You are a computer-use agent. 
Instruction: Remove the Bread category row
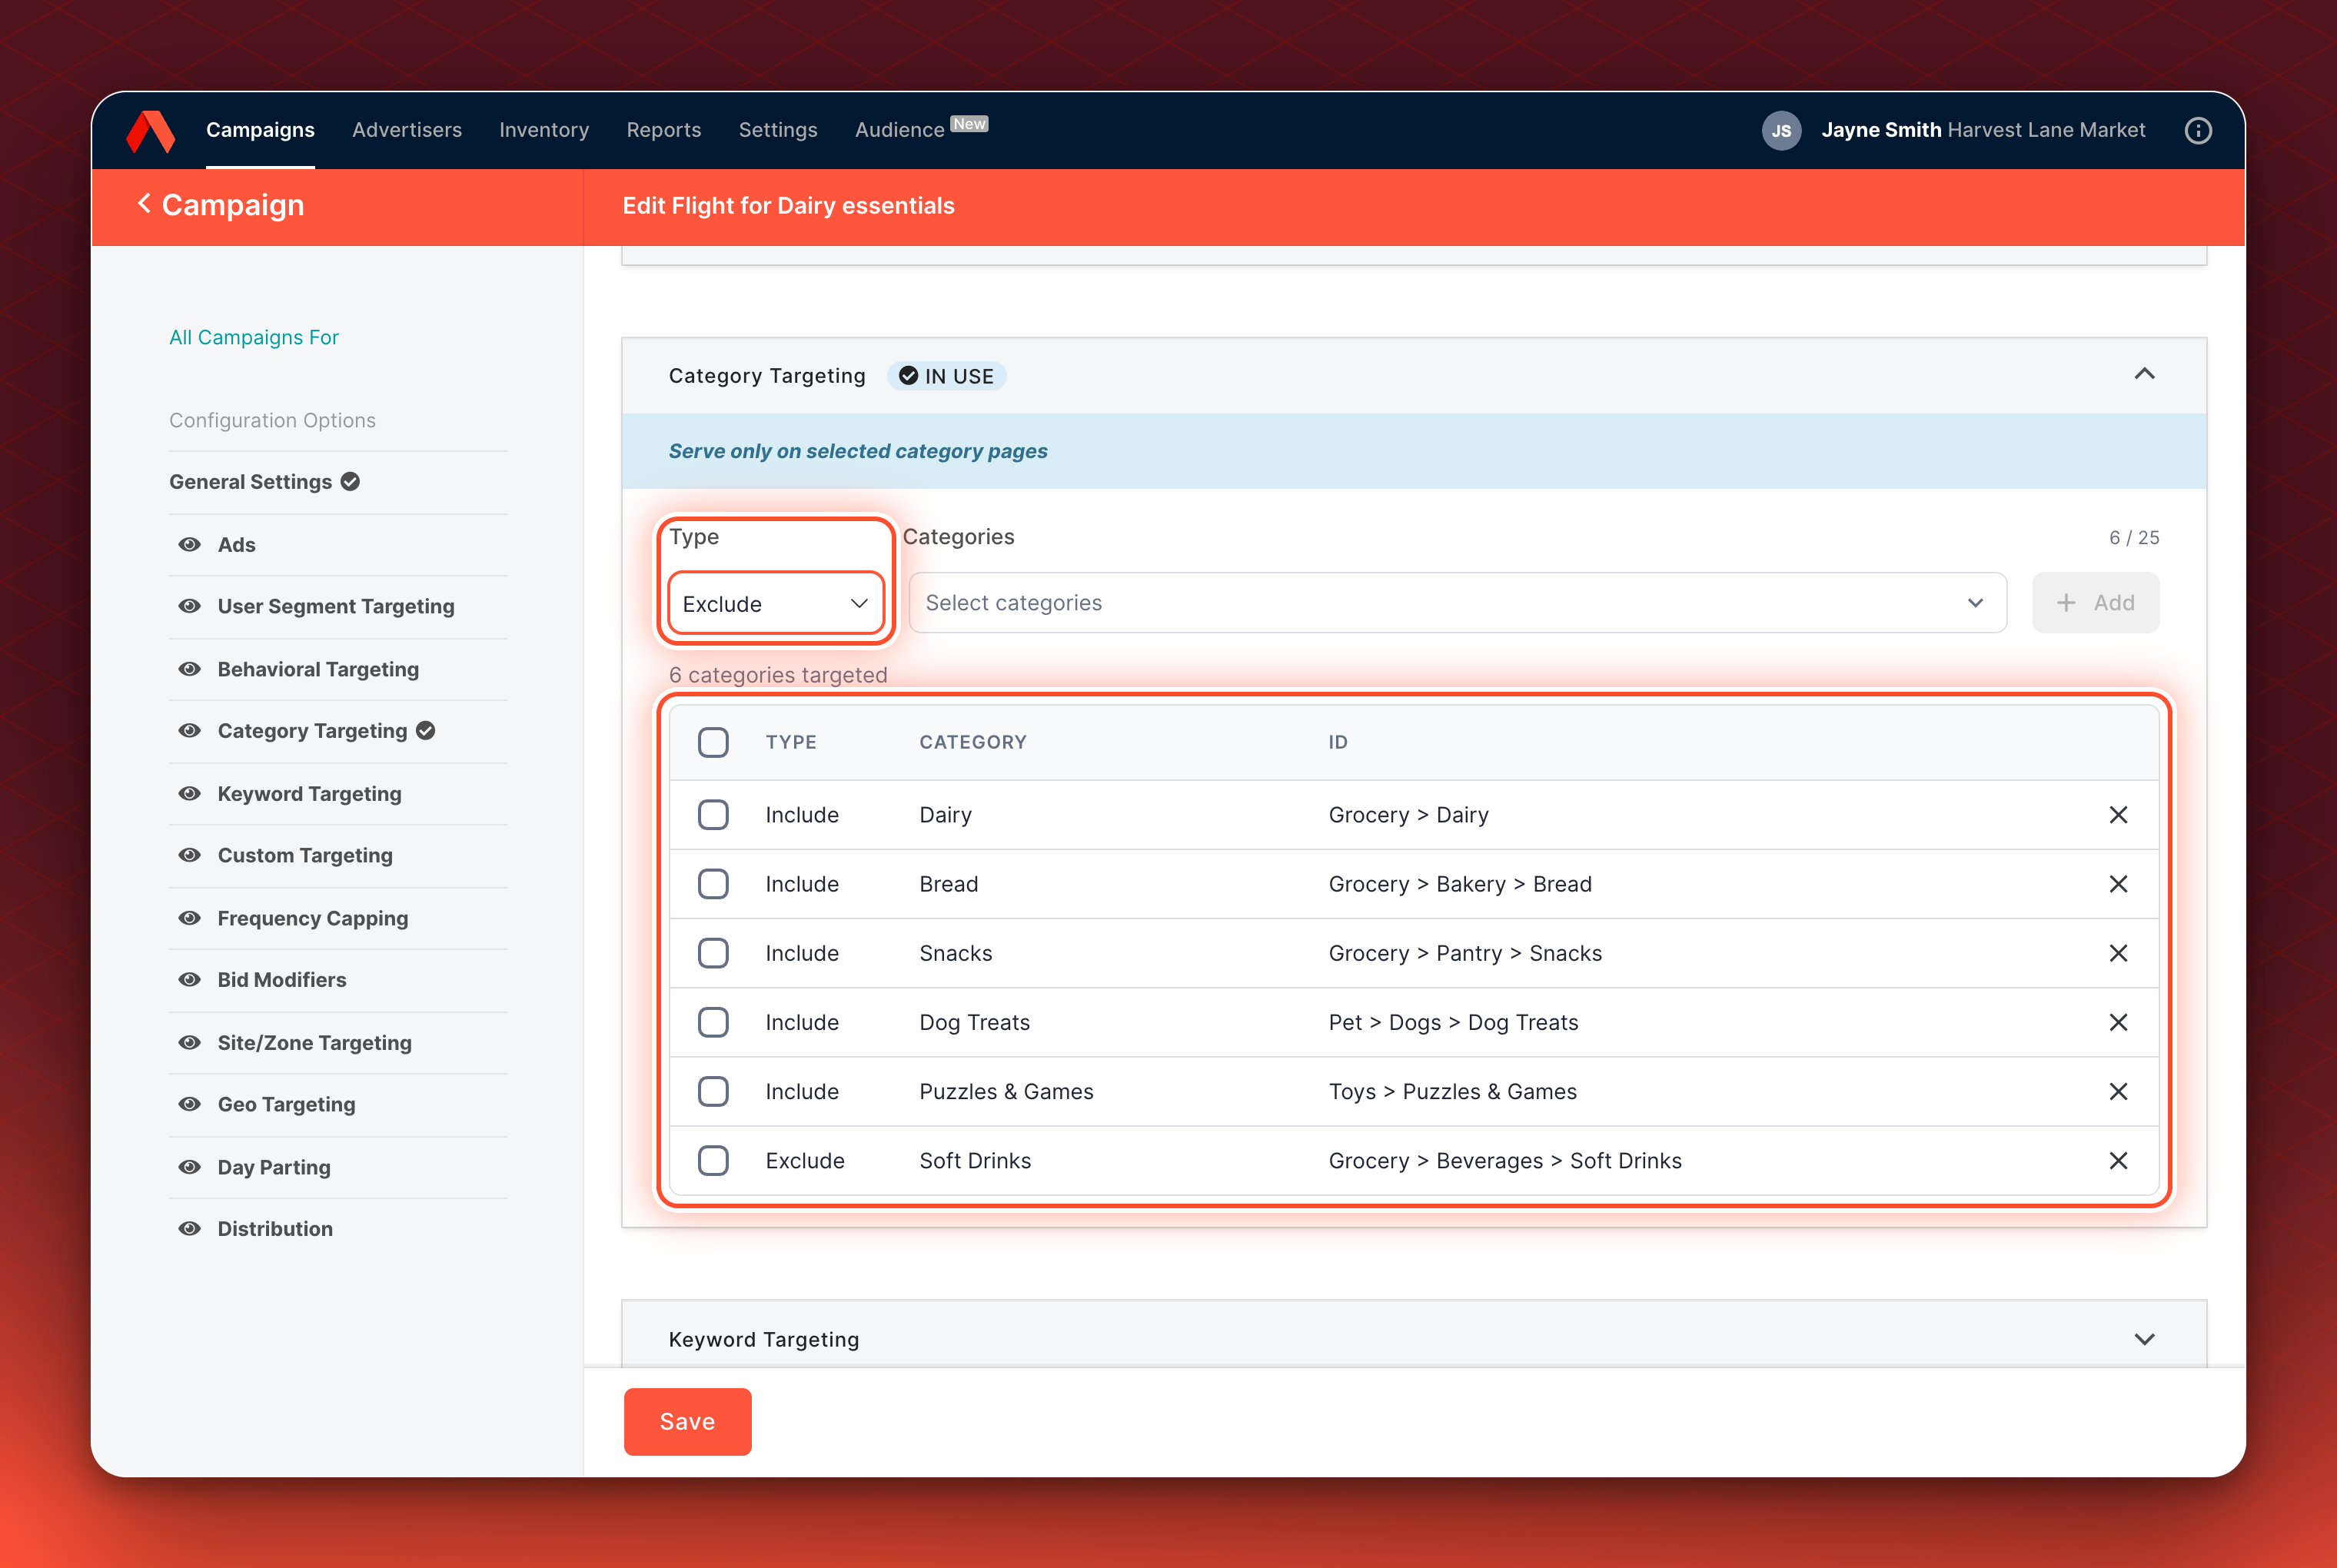point(2118,884)
